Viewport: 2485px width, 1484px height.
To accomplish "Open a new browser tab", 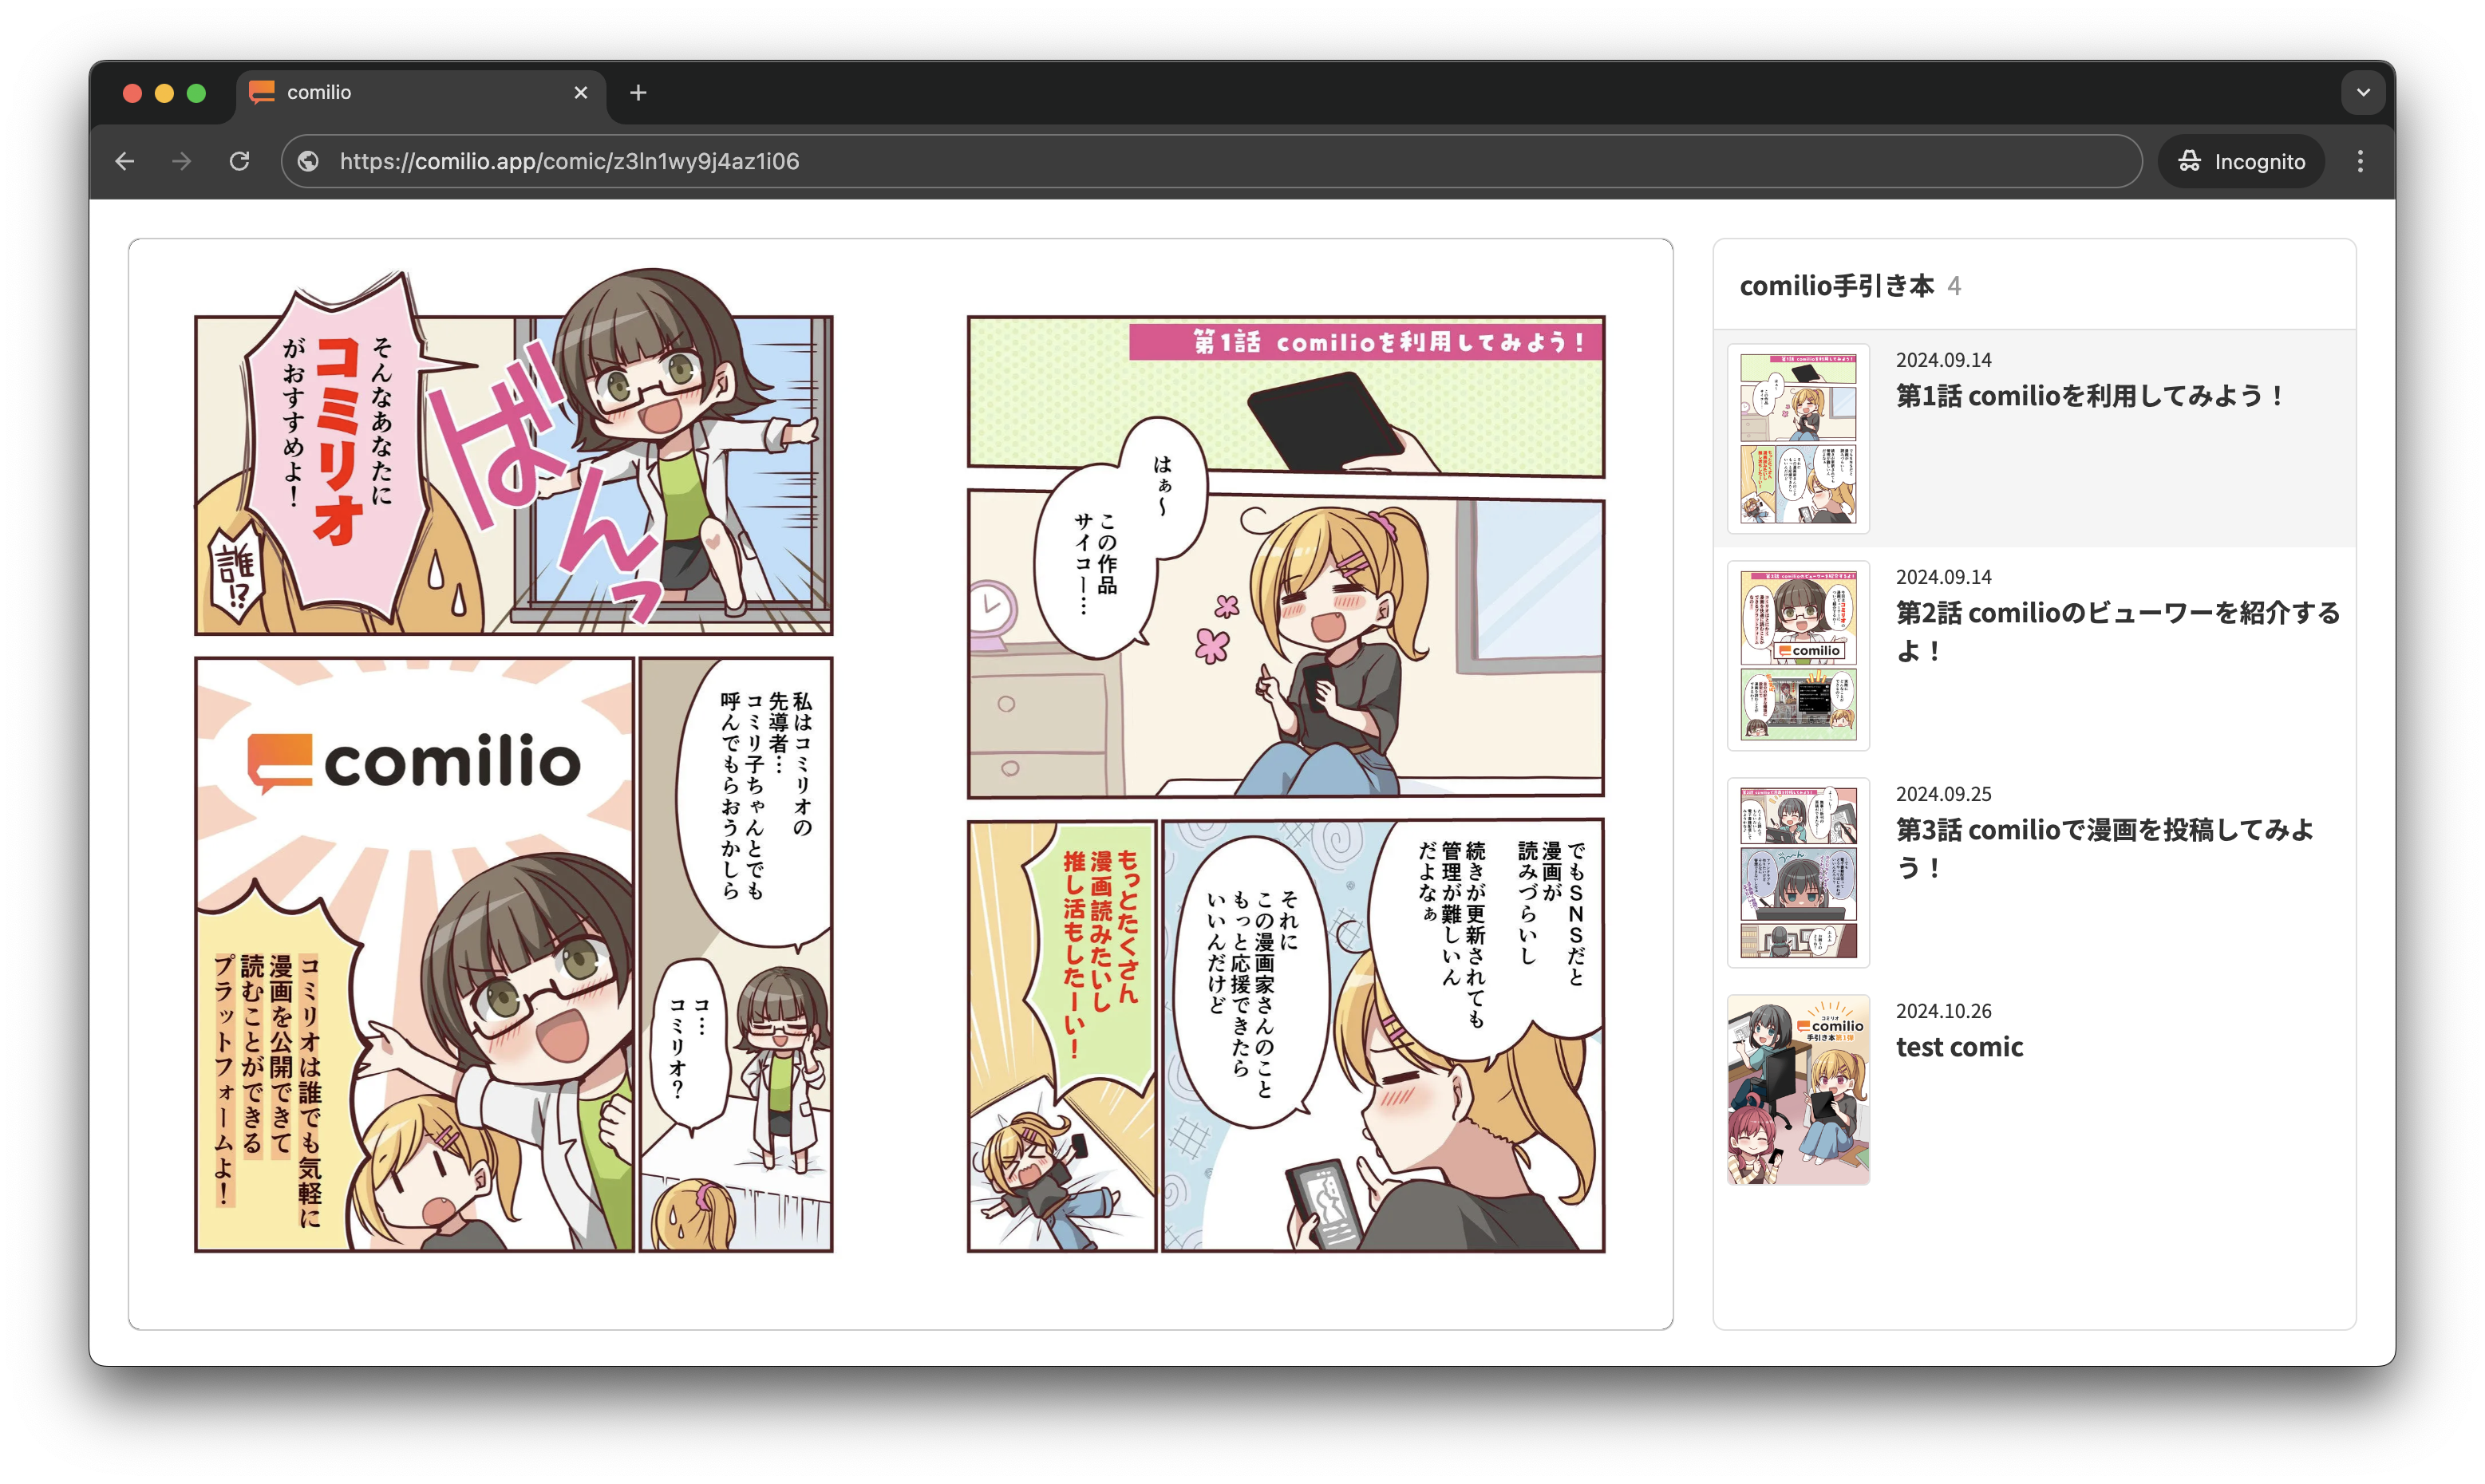I will 638,93.
